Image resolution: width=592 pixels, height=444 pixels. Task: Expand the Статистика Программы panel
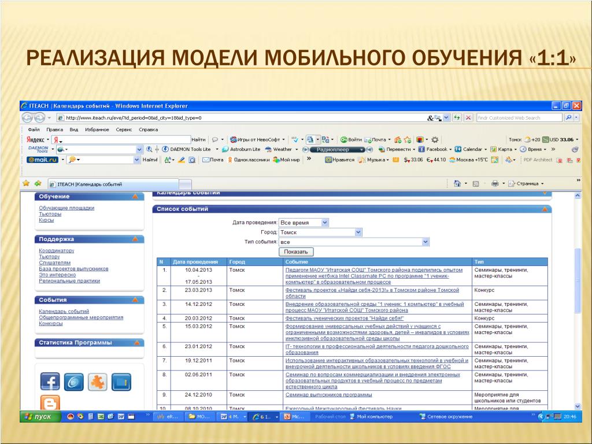[136, 343]
